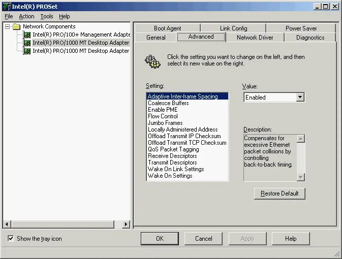Switch to the Power Saver tab
The height and width of the screenshot is (259, 342).
[301, 28]
